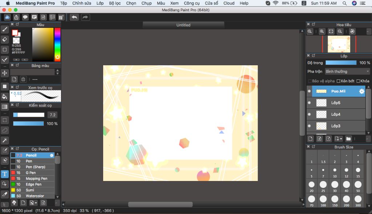Open the add special layer dropdown
The height and width of the screenshot is (214, 372).
338,139
